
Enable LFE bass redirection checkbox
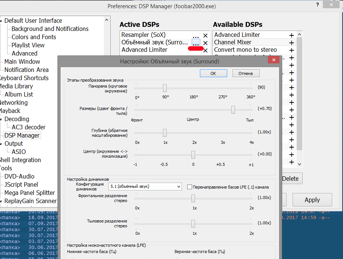point(189,187)
